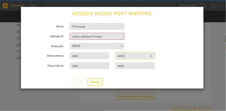226x111 pixels.
Task: Open the Protocollo TCP/IP dropdown
Action: point(97,46)
